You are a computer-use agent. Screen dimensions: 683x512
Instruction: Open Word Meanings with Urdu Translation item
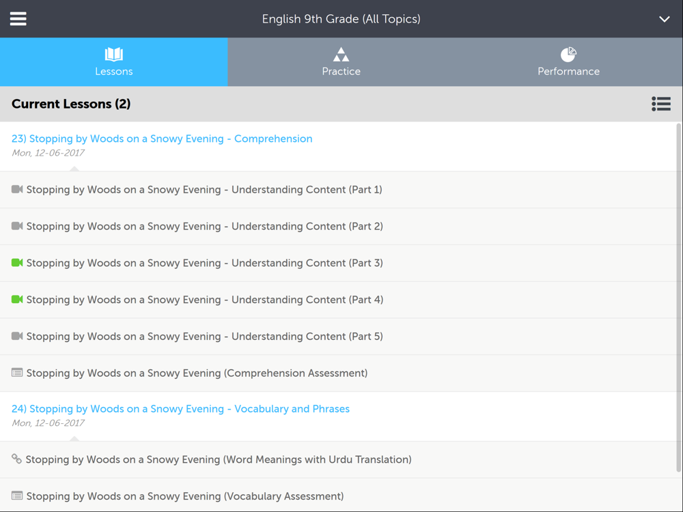click(338, 459)
